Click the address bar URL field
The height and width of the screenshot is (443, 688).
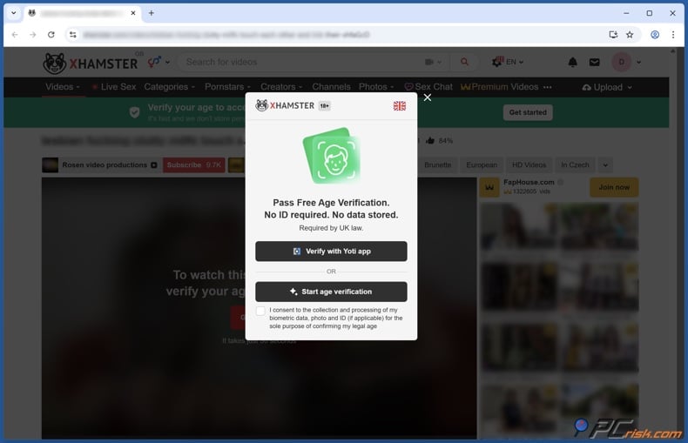(x=342, y=35)
